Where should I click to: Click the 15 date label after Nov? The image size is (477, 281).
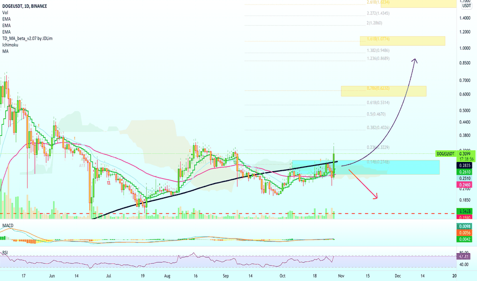(367, 276)
